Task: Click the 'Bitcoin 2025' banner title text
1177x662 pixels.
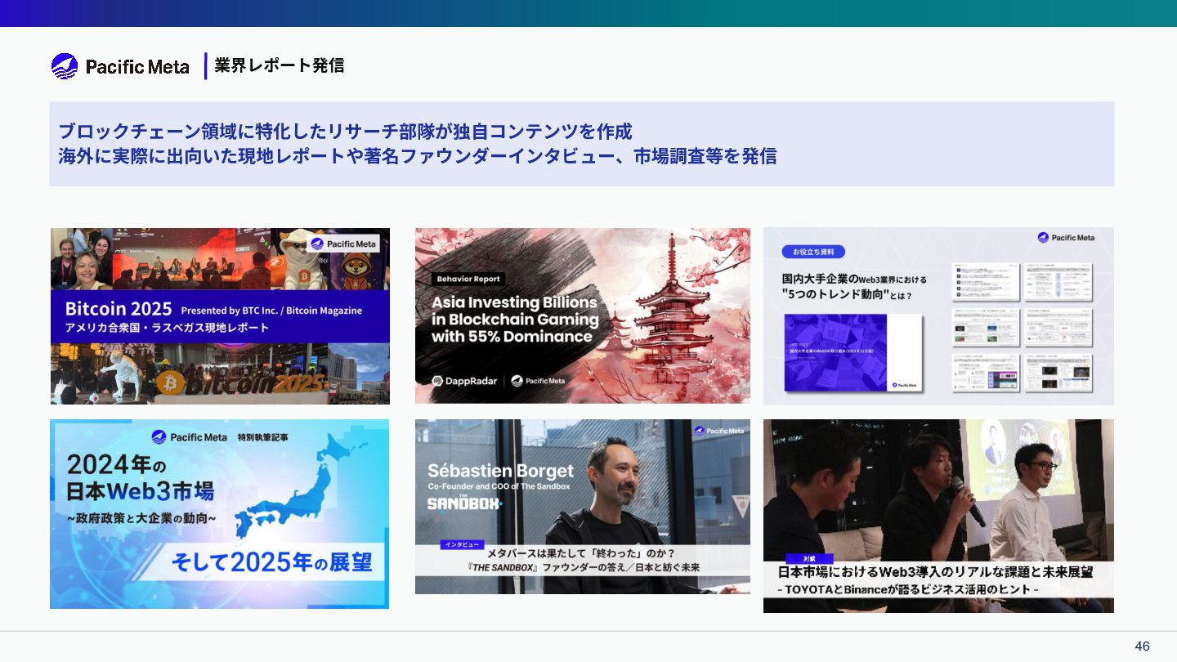Action: (119, 309)
